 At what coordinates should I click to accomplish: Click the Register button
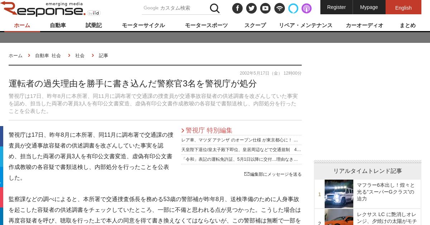tap(336, 7)
